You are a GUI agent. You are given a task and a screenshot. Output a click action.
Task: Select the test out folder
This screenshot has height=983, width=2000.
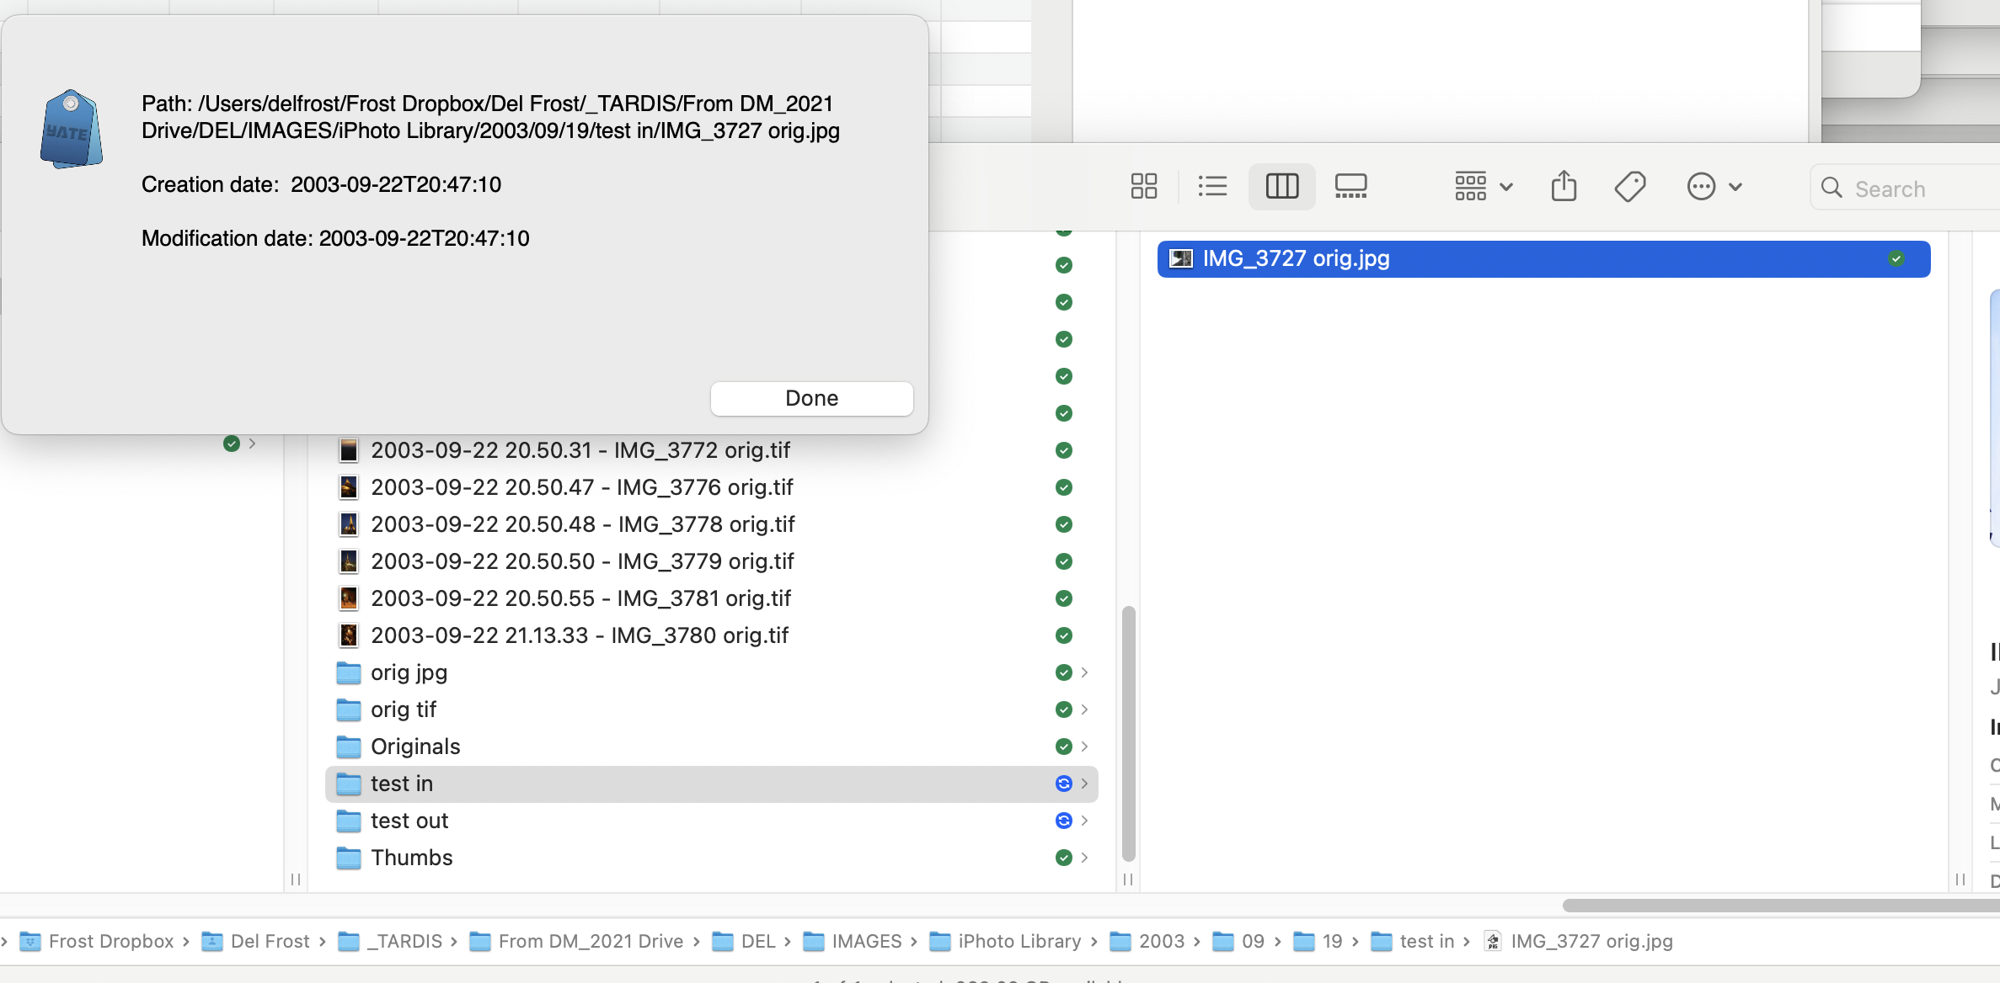click(409, 821)
